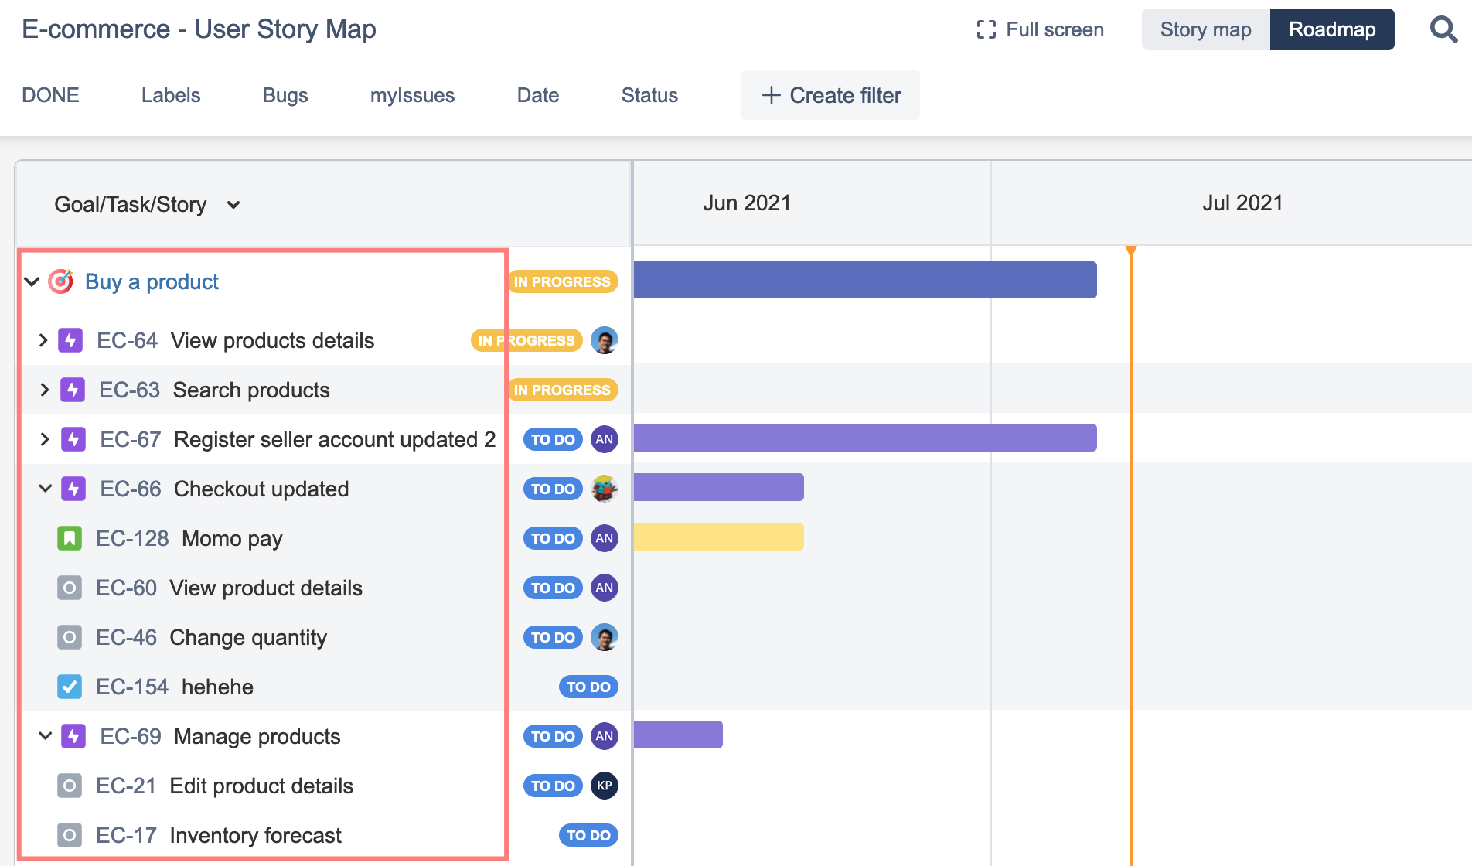This screenshot has height=866, width=1472.
Task: Click the epic lightning icon for EC-64
Action: (x=70, y=340)
